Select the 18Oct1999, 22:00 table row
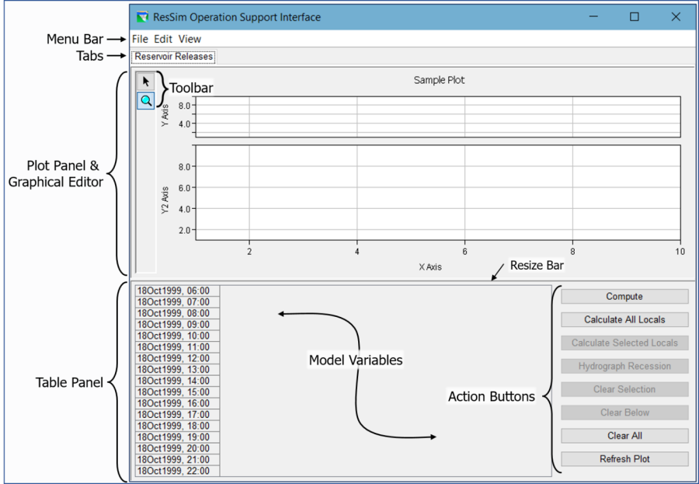 point(178,471)
